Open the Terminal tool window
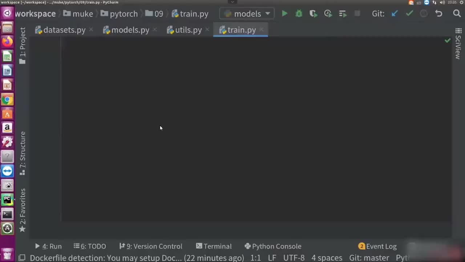465x262 pixels. click(x=214, y=246)
